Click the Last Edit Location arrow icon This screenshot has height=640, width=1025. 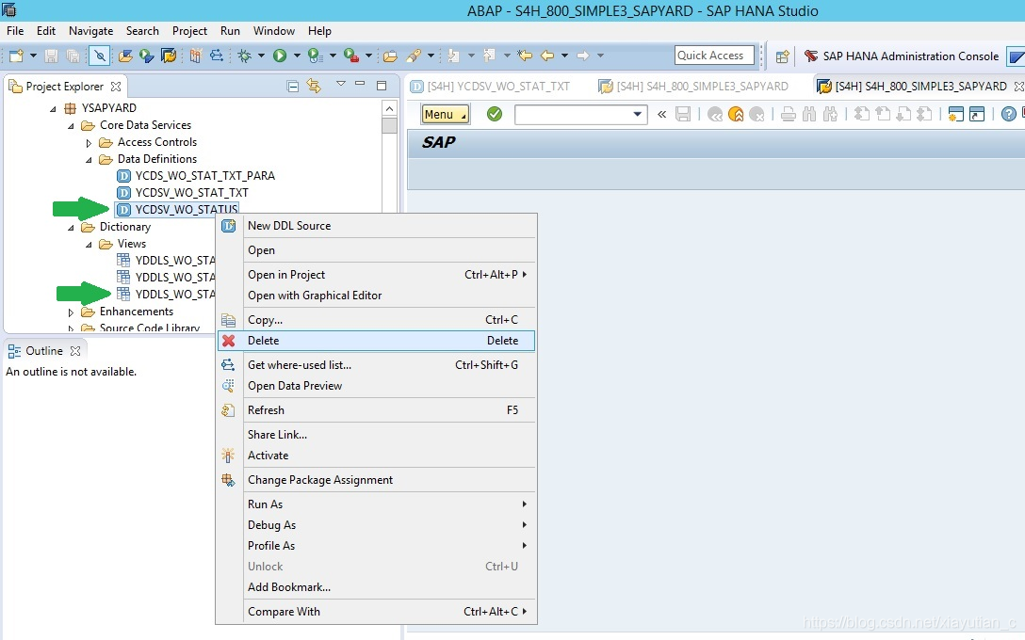(524, 56)
